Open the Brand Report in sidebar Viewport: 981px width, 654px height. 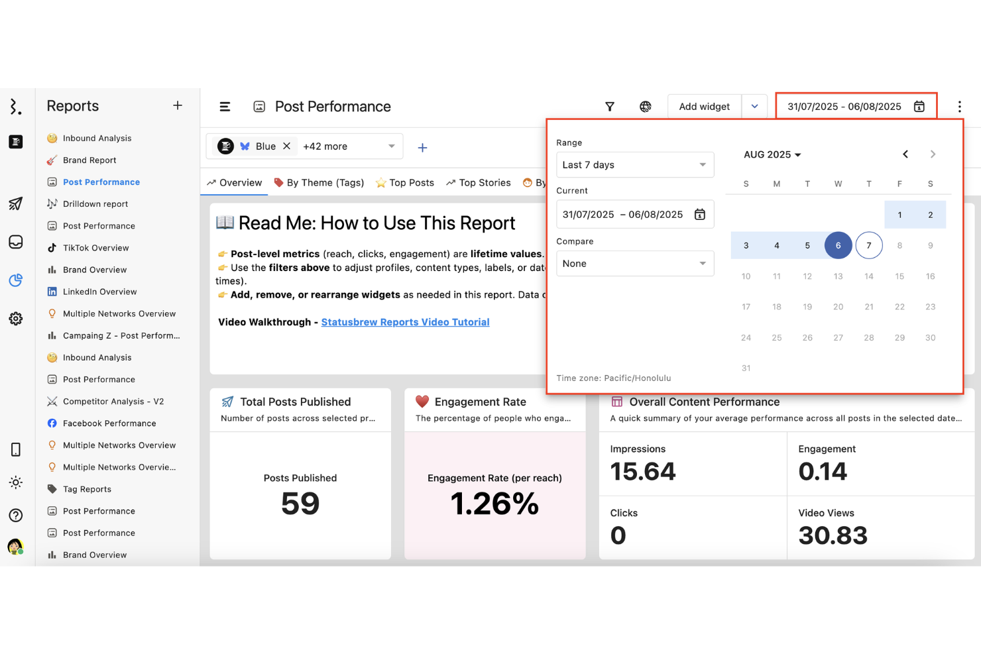89,160
